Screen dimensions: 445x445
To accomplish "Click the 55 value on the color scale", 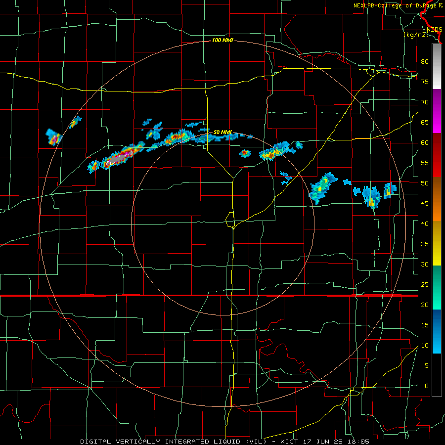I will pos(425,163).
